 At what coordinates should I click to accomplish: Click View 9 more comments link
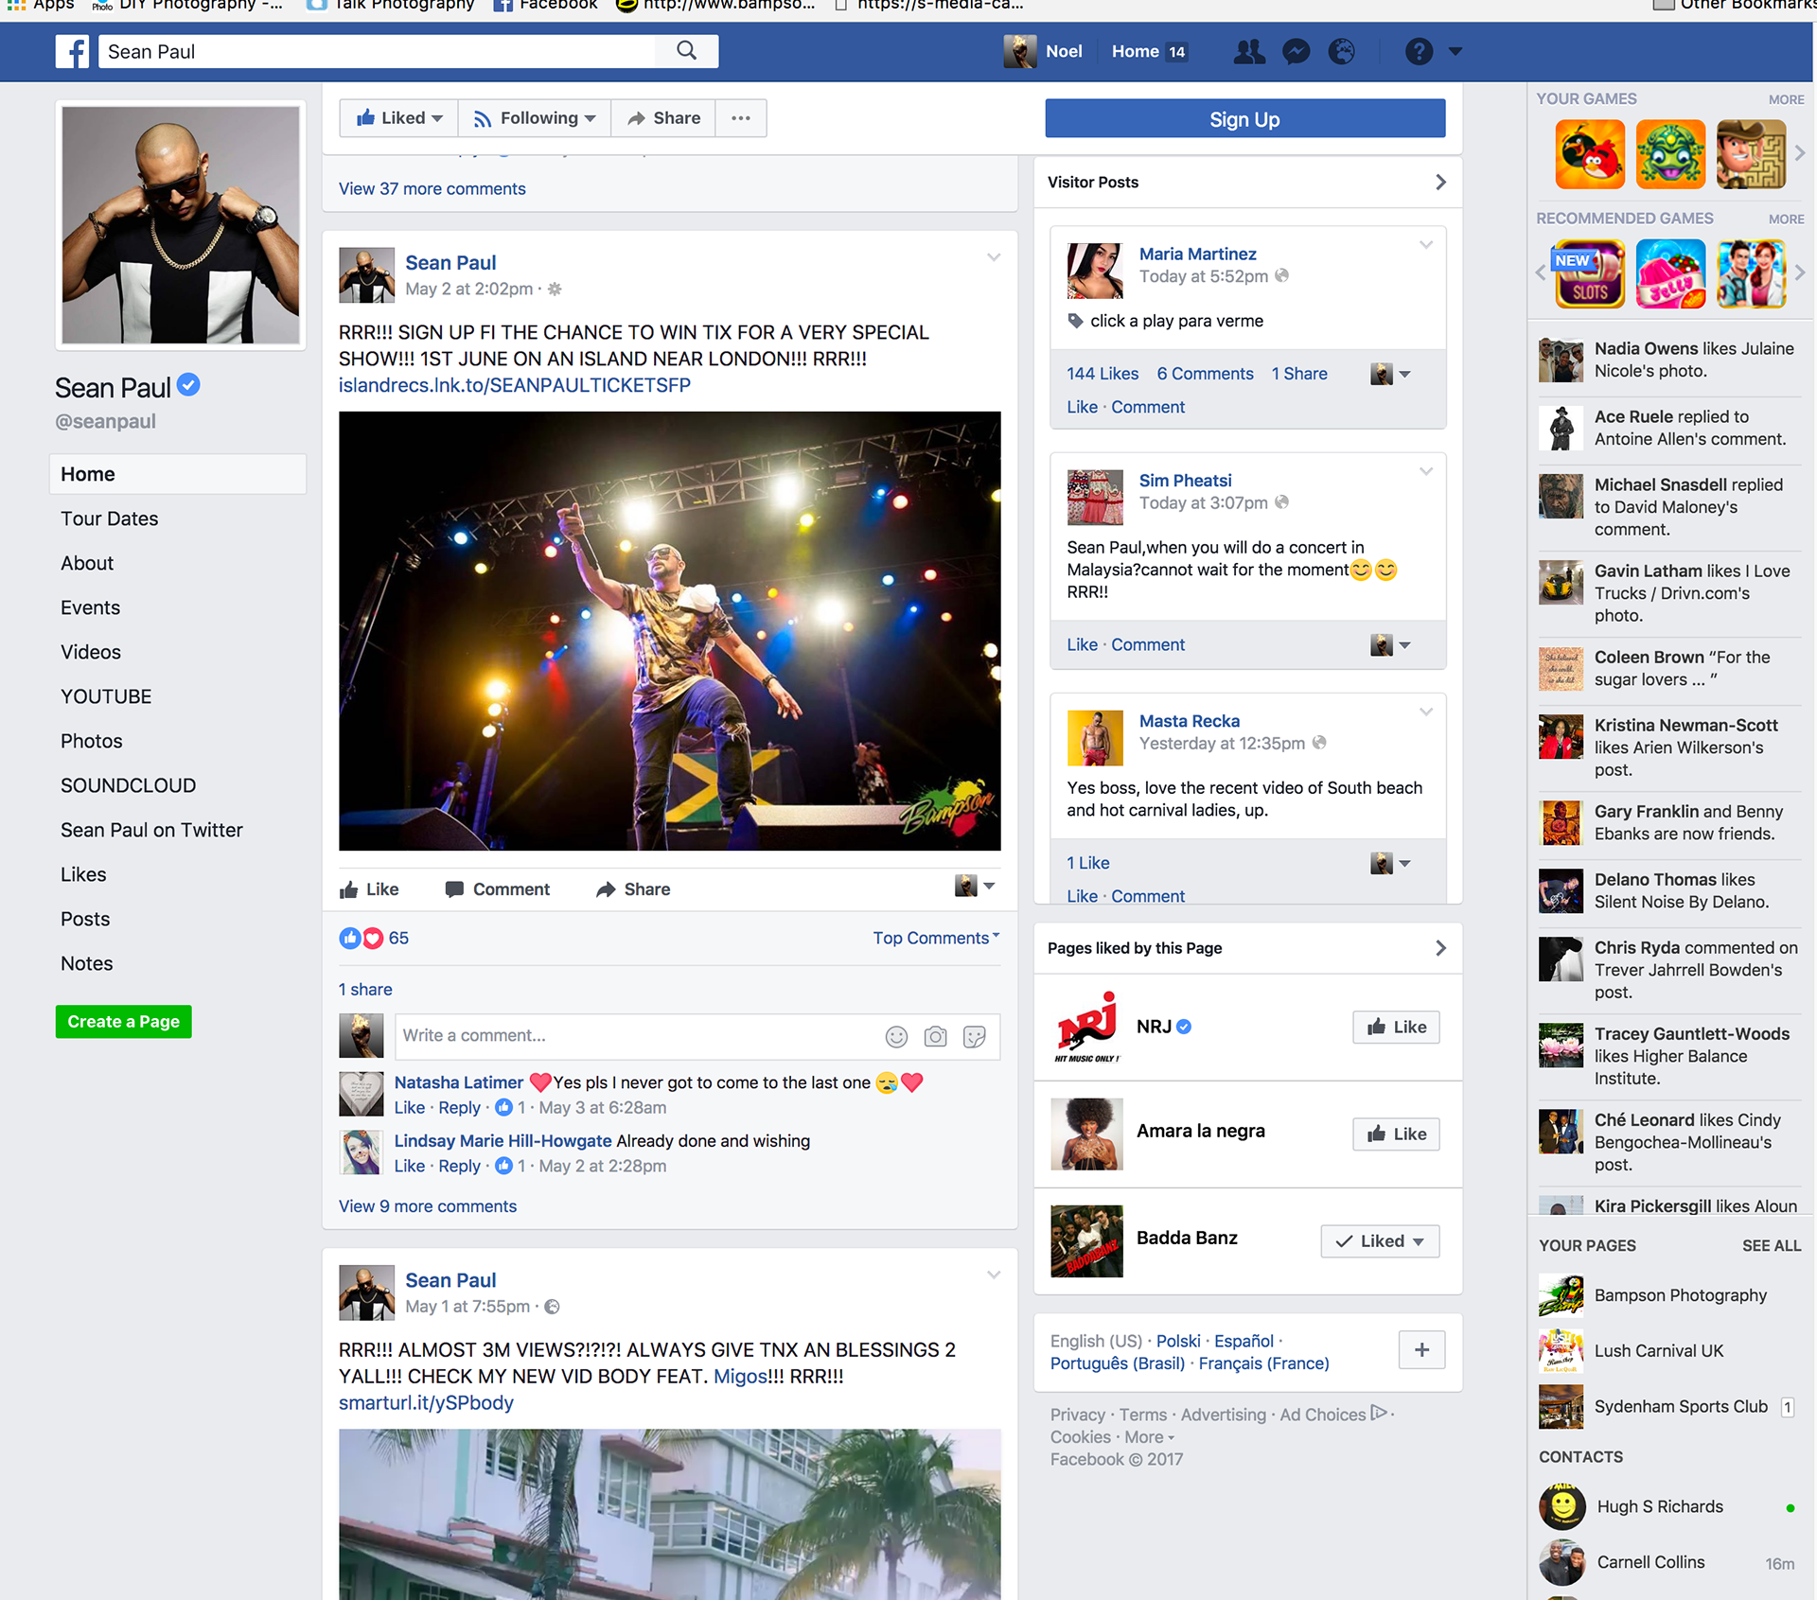coord(428,1206)
